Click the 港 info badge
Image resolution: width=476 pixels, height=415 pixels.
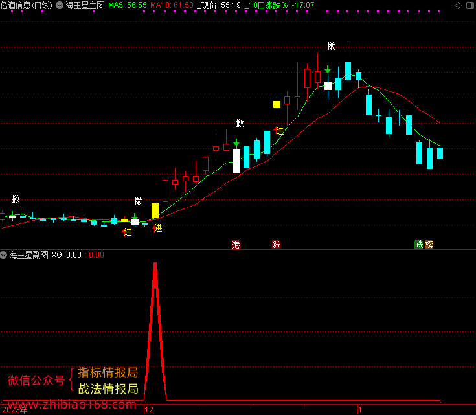pyautogui.click(x=236, y=245)
